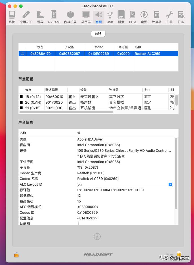This screenshot has height=265, width=194.
Task: Select the 音频 tab button
Action: point(98,34)
